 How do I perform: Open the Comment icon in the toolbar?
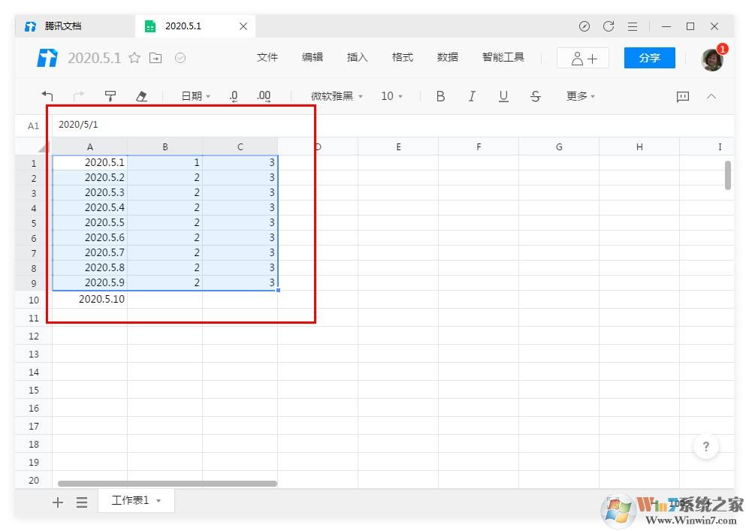(x=681, y=96)
